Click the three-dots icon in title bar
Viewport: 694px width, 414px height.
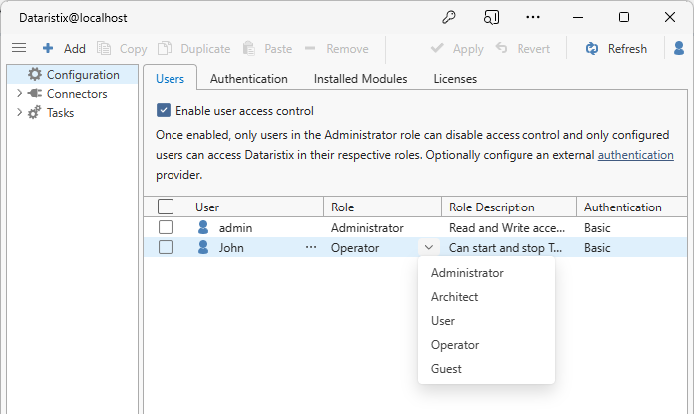[533, 17]
